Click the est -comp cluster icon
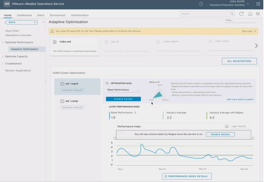The image size is (264, 182). (62, 101)
